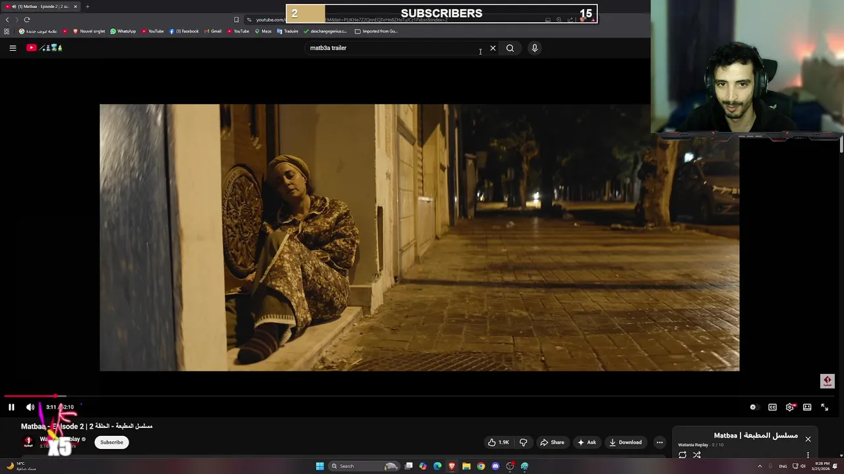Open the Maps bookmark
The image size is (844, 474).
[262, 31]
